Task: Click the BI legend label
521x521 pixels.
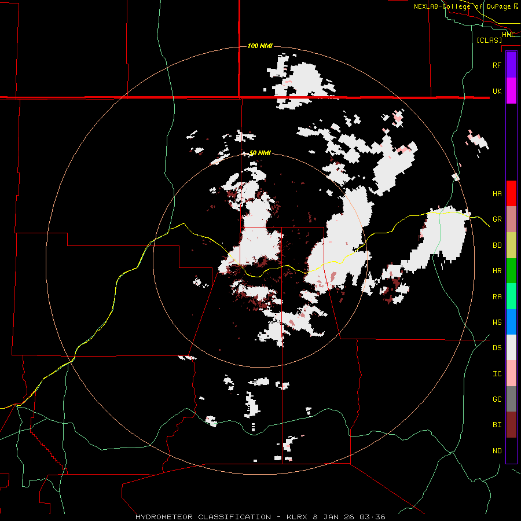Action: point(497,425)
